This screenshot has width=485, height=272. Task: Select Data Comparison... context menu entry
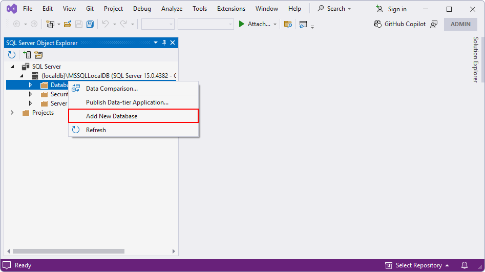(133, 89)
